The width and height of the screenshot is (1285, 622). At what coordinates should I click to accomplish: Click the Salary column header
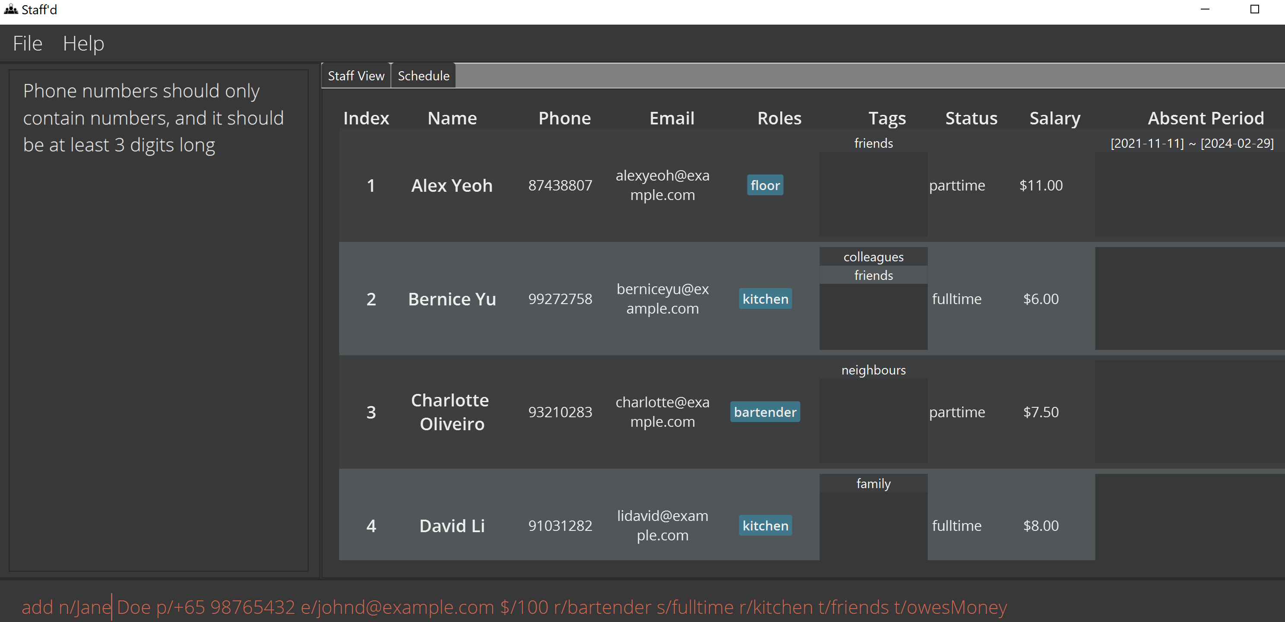(x=1054, y=118)
